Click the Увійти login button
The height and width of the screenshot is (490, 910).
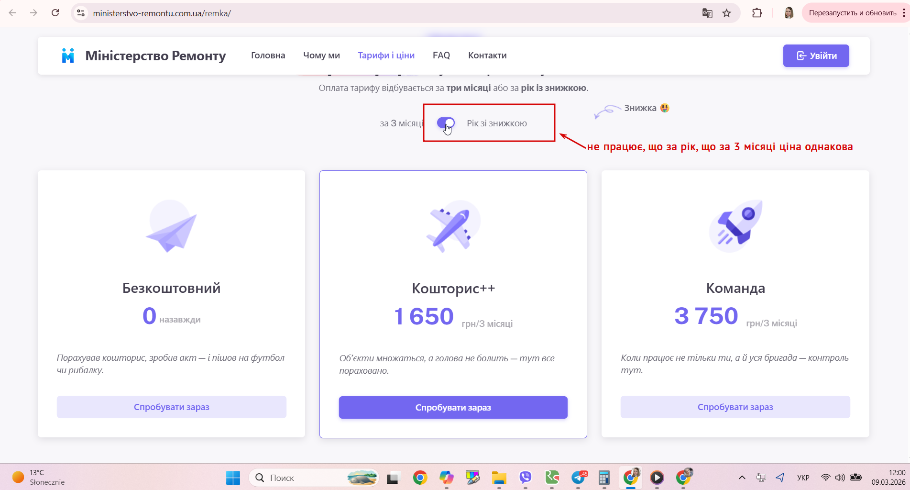pyautogui.click(x=816, y=56)
